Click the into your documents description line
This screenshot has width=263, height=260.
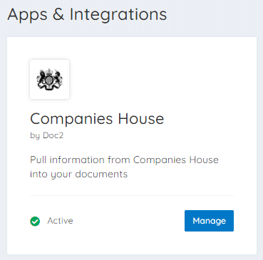click(79, 175)
